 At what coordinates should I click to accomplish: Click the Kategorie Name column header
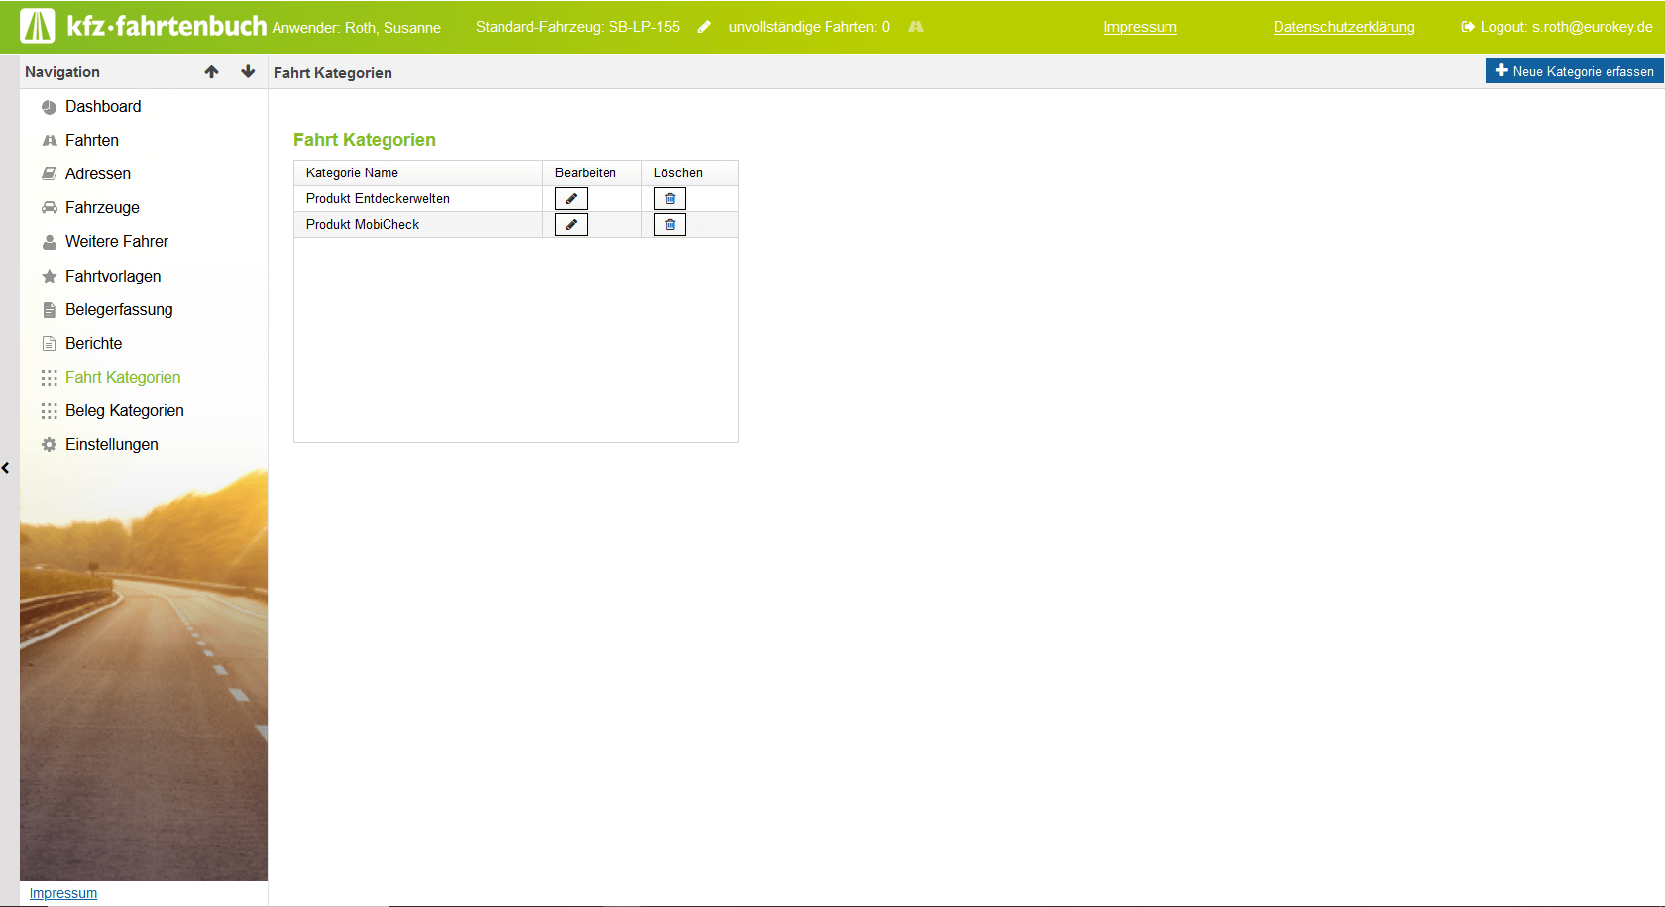[x=418, y=172]
